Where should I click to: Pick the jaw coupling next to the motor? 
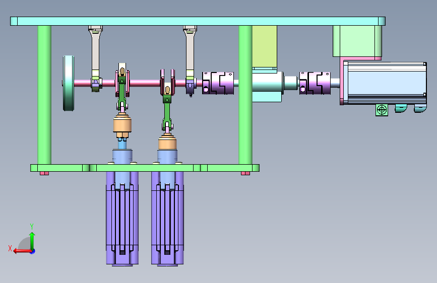tap(315, 83)
